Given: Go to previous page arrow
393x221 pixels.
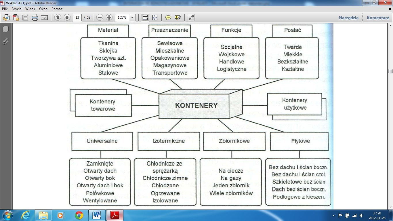Looking at the screenshot, I should coord(58,18).
